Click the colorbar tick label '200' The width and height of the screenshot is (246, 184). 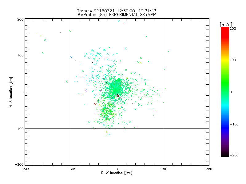(233, 29)
